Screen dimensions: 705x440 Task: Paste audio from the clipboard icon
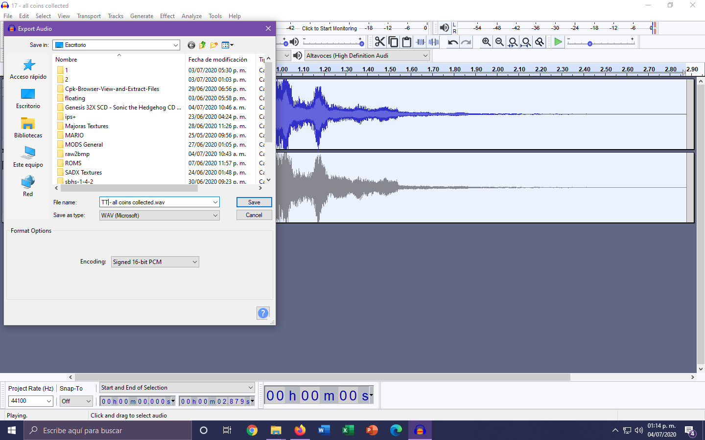pos(407,42)
